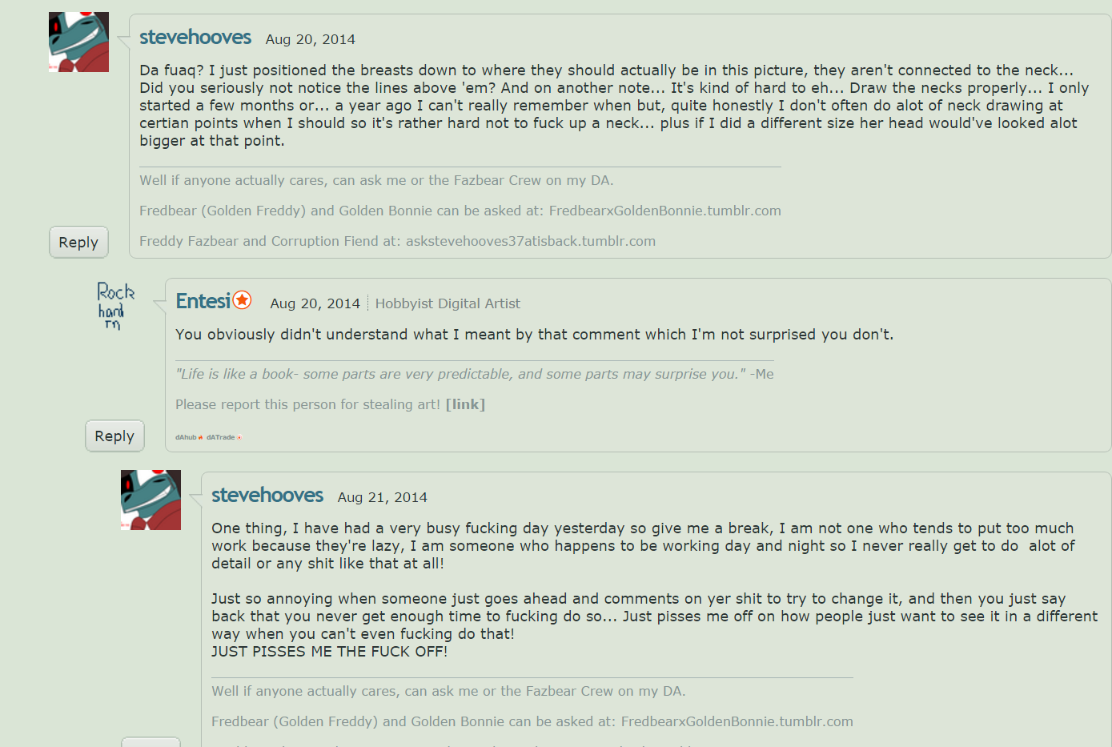Reply to Entesi's comment

click(114, 436)
